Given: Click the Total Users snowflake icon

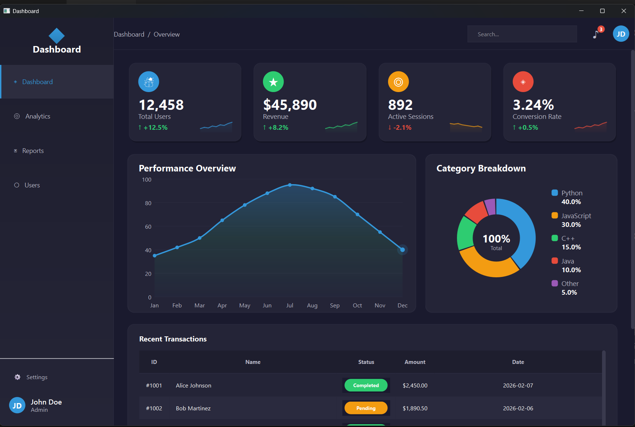Looking at the screenshot, I should [x=148, y=82].
